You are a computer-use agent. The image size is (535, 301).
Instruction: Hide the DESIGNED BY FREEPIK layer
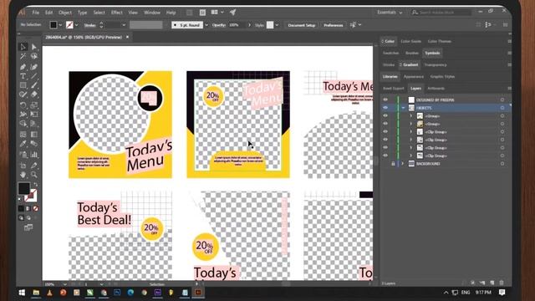click(x=385, y=99)
